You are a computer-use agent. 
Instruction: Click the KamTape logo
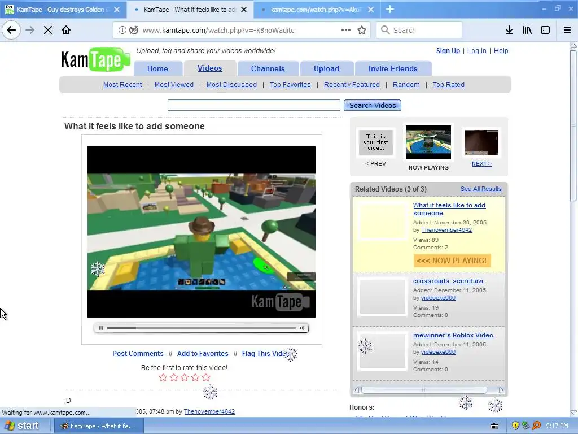[x=95, y=59]
